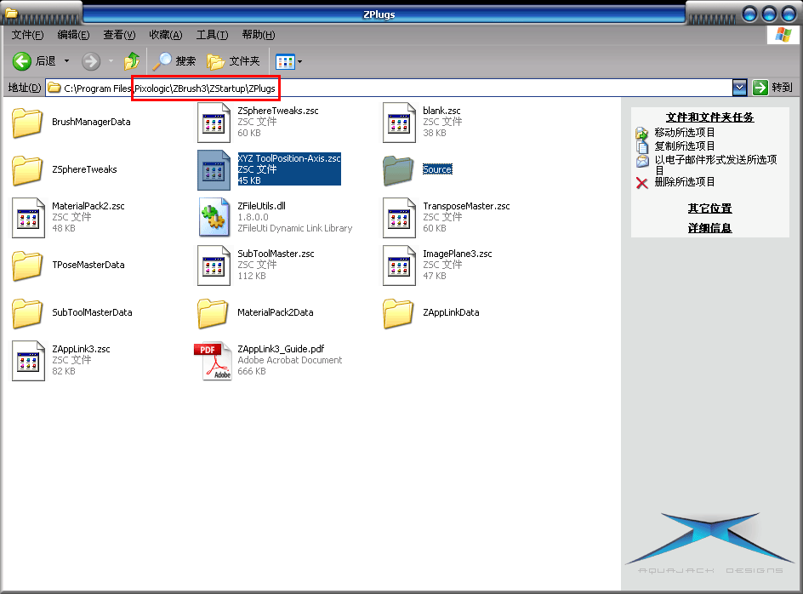The height and width of the screenshot is (594, 803).
Task: Click the ZAppLink3_Guide.pdf file name
Action: click(281, 349)
